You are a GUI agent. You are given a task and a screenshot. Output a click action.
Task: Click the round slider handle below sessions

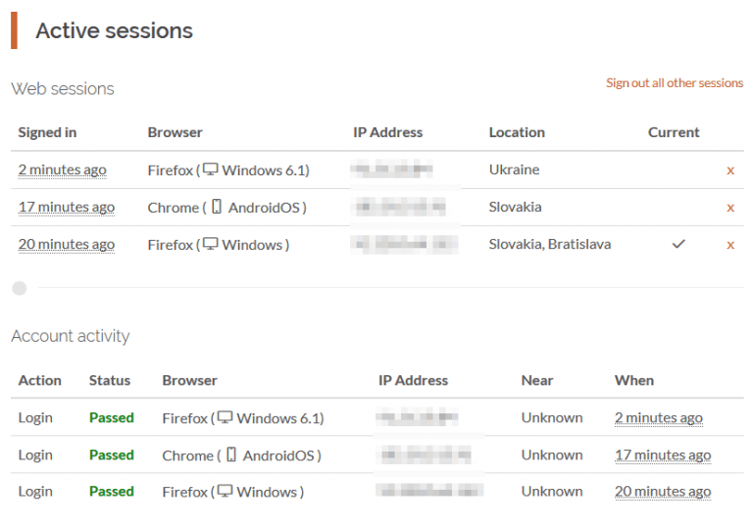19,288
